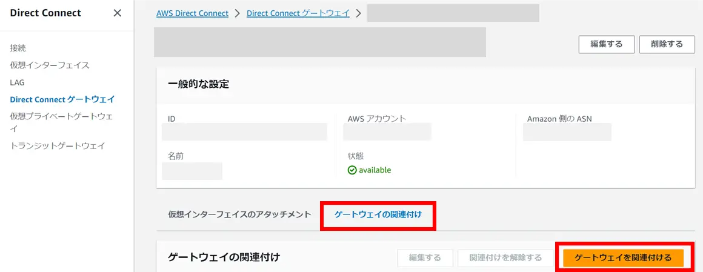Click the 状態 label

(356, 156)
